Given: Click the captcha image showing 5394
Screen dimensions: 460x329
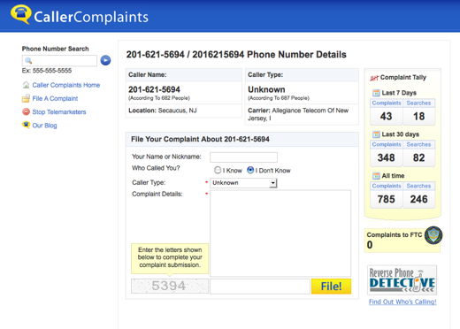Looking at the screenshot, I should [x=170, y=286].
